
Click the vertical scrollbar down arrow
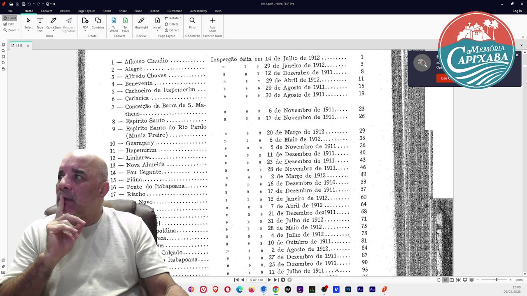(525, 274)
